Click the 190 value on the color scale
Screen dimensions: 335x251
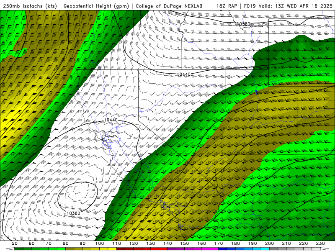pyautogui.click(x=253, y=243)
